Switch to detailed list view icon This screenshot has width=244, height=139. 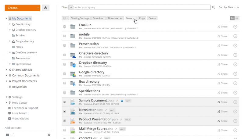[232, 18]
